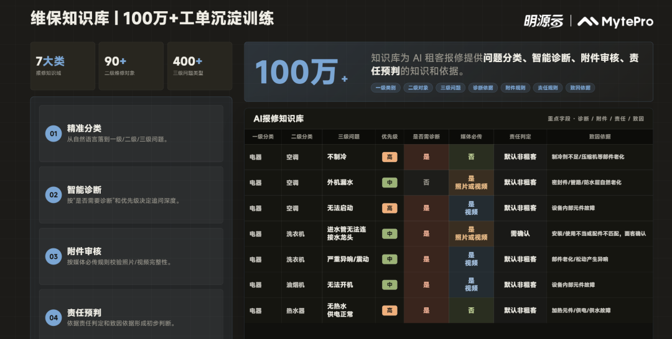Click the 致因依据 table column header
Viewport: 672px width, 339px height.
pos(600,137)
